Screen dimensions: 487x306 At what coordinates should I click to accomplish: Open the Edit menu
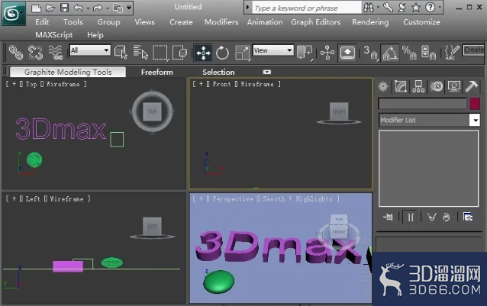coord(42,22)
